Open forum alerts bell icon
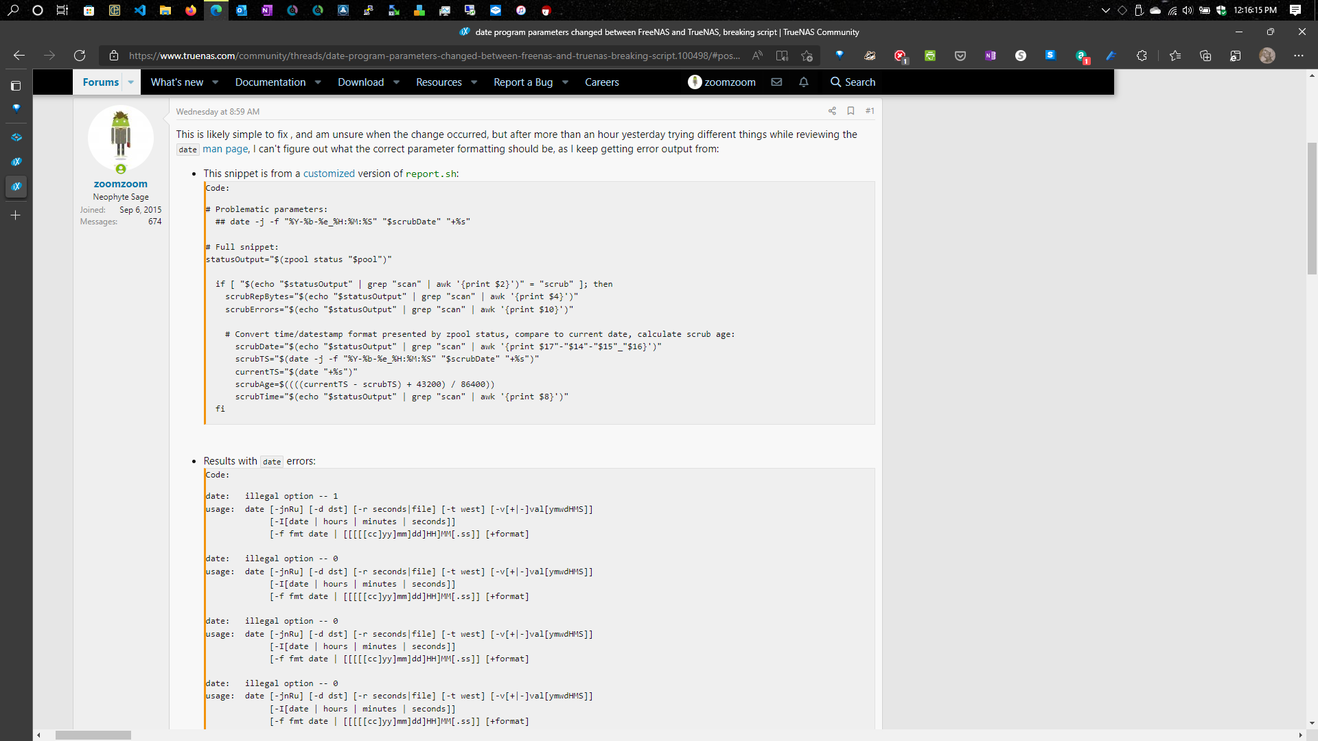Screen dimensions: 1318x741 tap(804, 82)
